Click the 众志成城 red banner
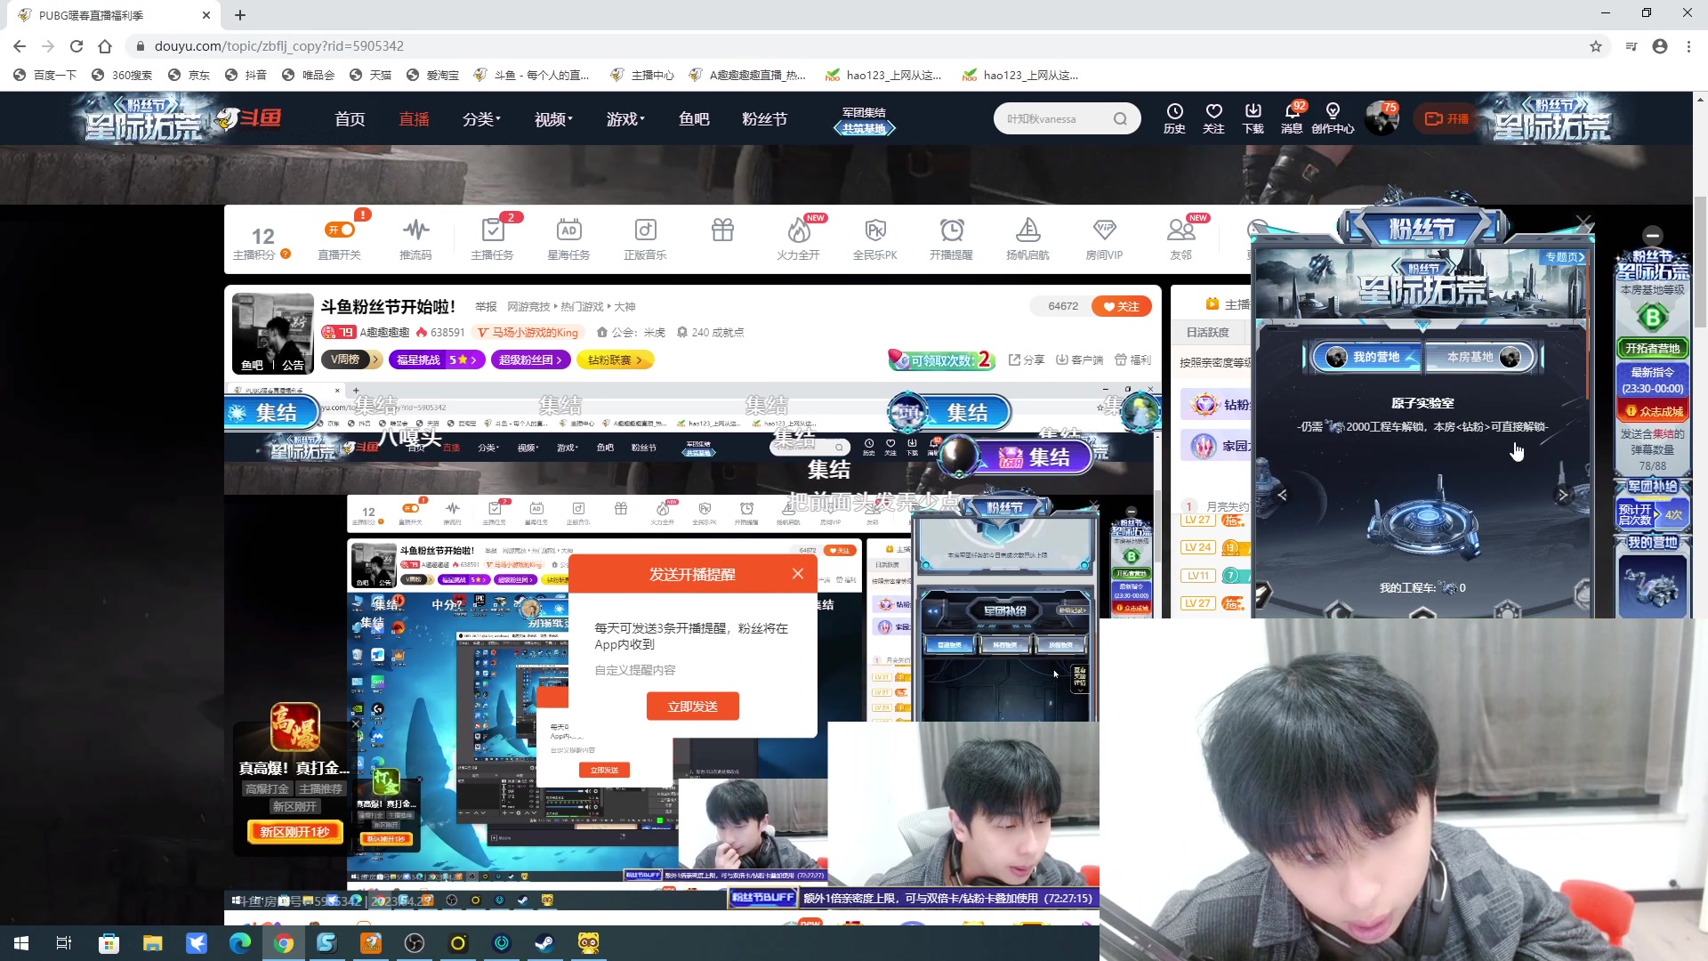Screen dimensions: 1708x961 tap(1653, 411)
